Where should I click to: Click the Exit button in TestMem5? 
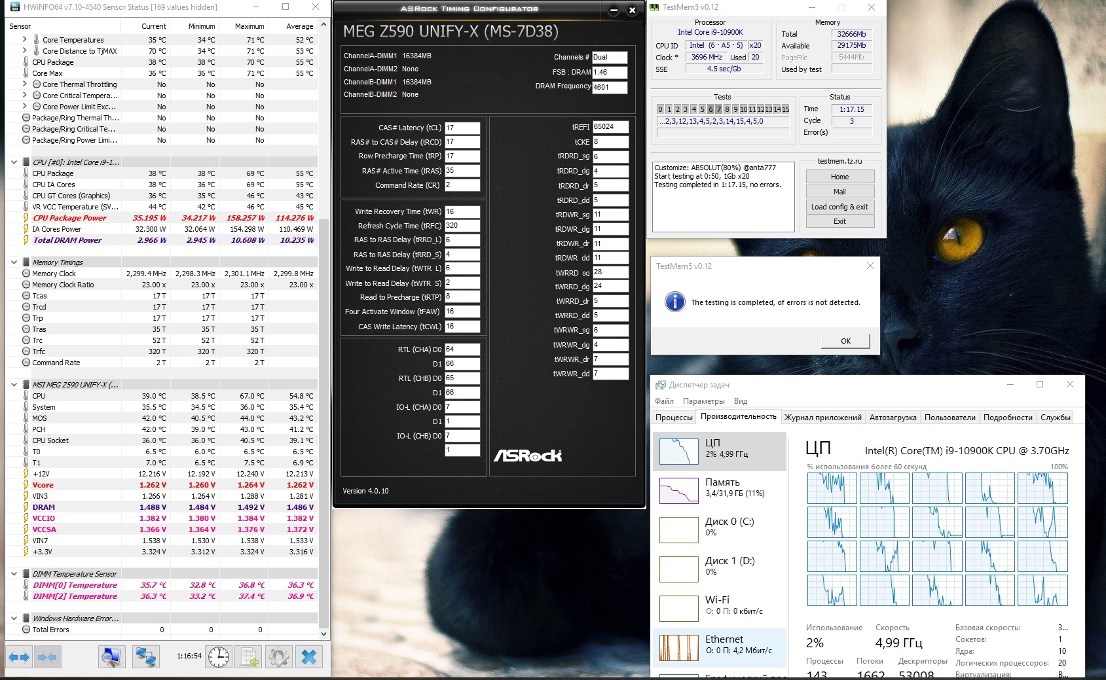click(839, 221)
